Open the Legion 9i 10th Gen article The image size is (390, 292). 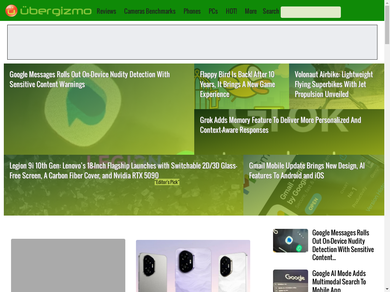click(x=123, y=171)
